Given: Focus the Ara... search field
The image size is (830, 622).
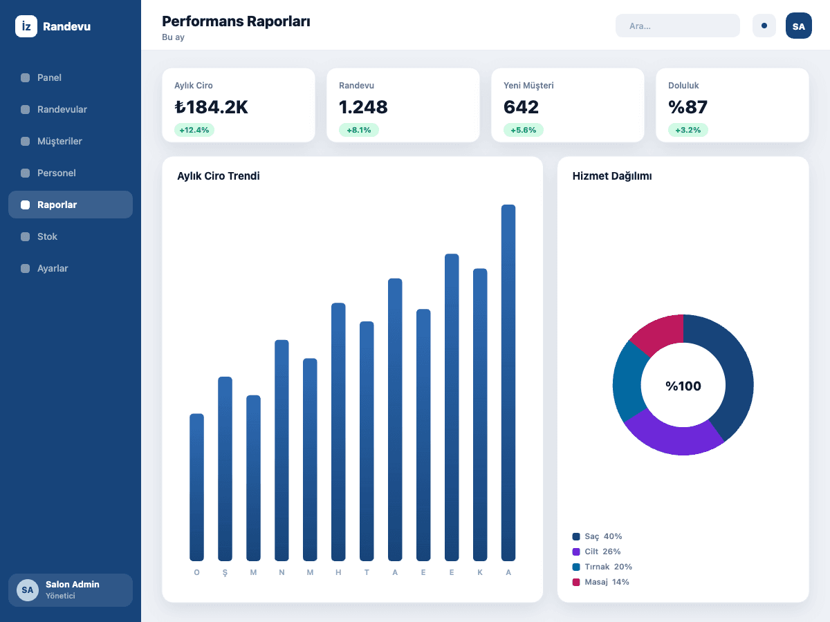Looking at the screenshot, I should click(x=678, y=26).
